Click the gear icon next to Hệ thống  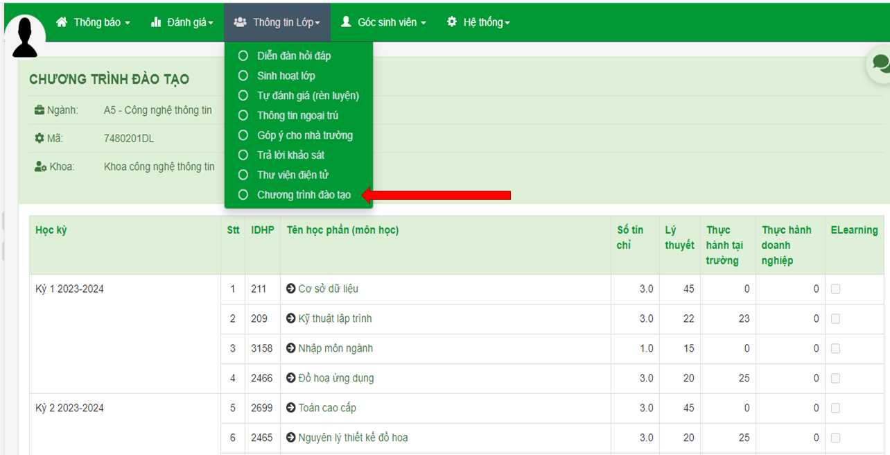(452, 22)
